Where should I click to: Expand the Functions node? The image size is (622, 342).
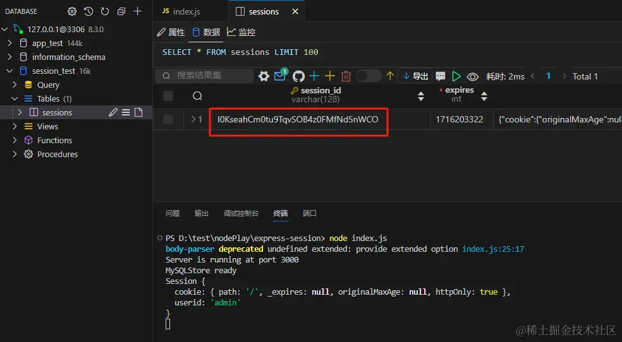[15, 140]
